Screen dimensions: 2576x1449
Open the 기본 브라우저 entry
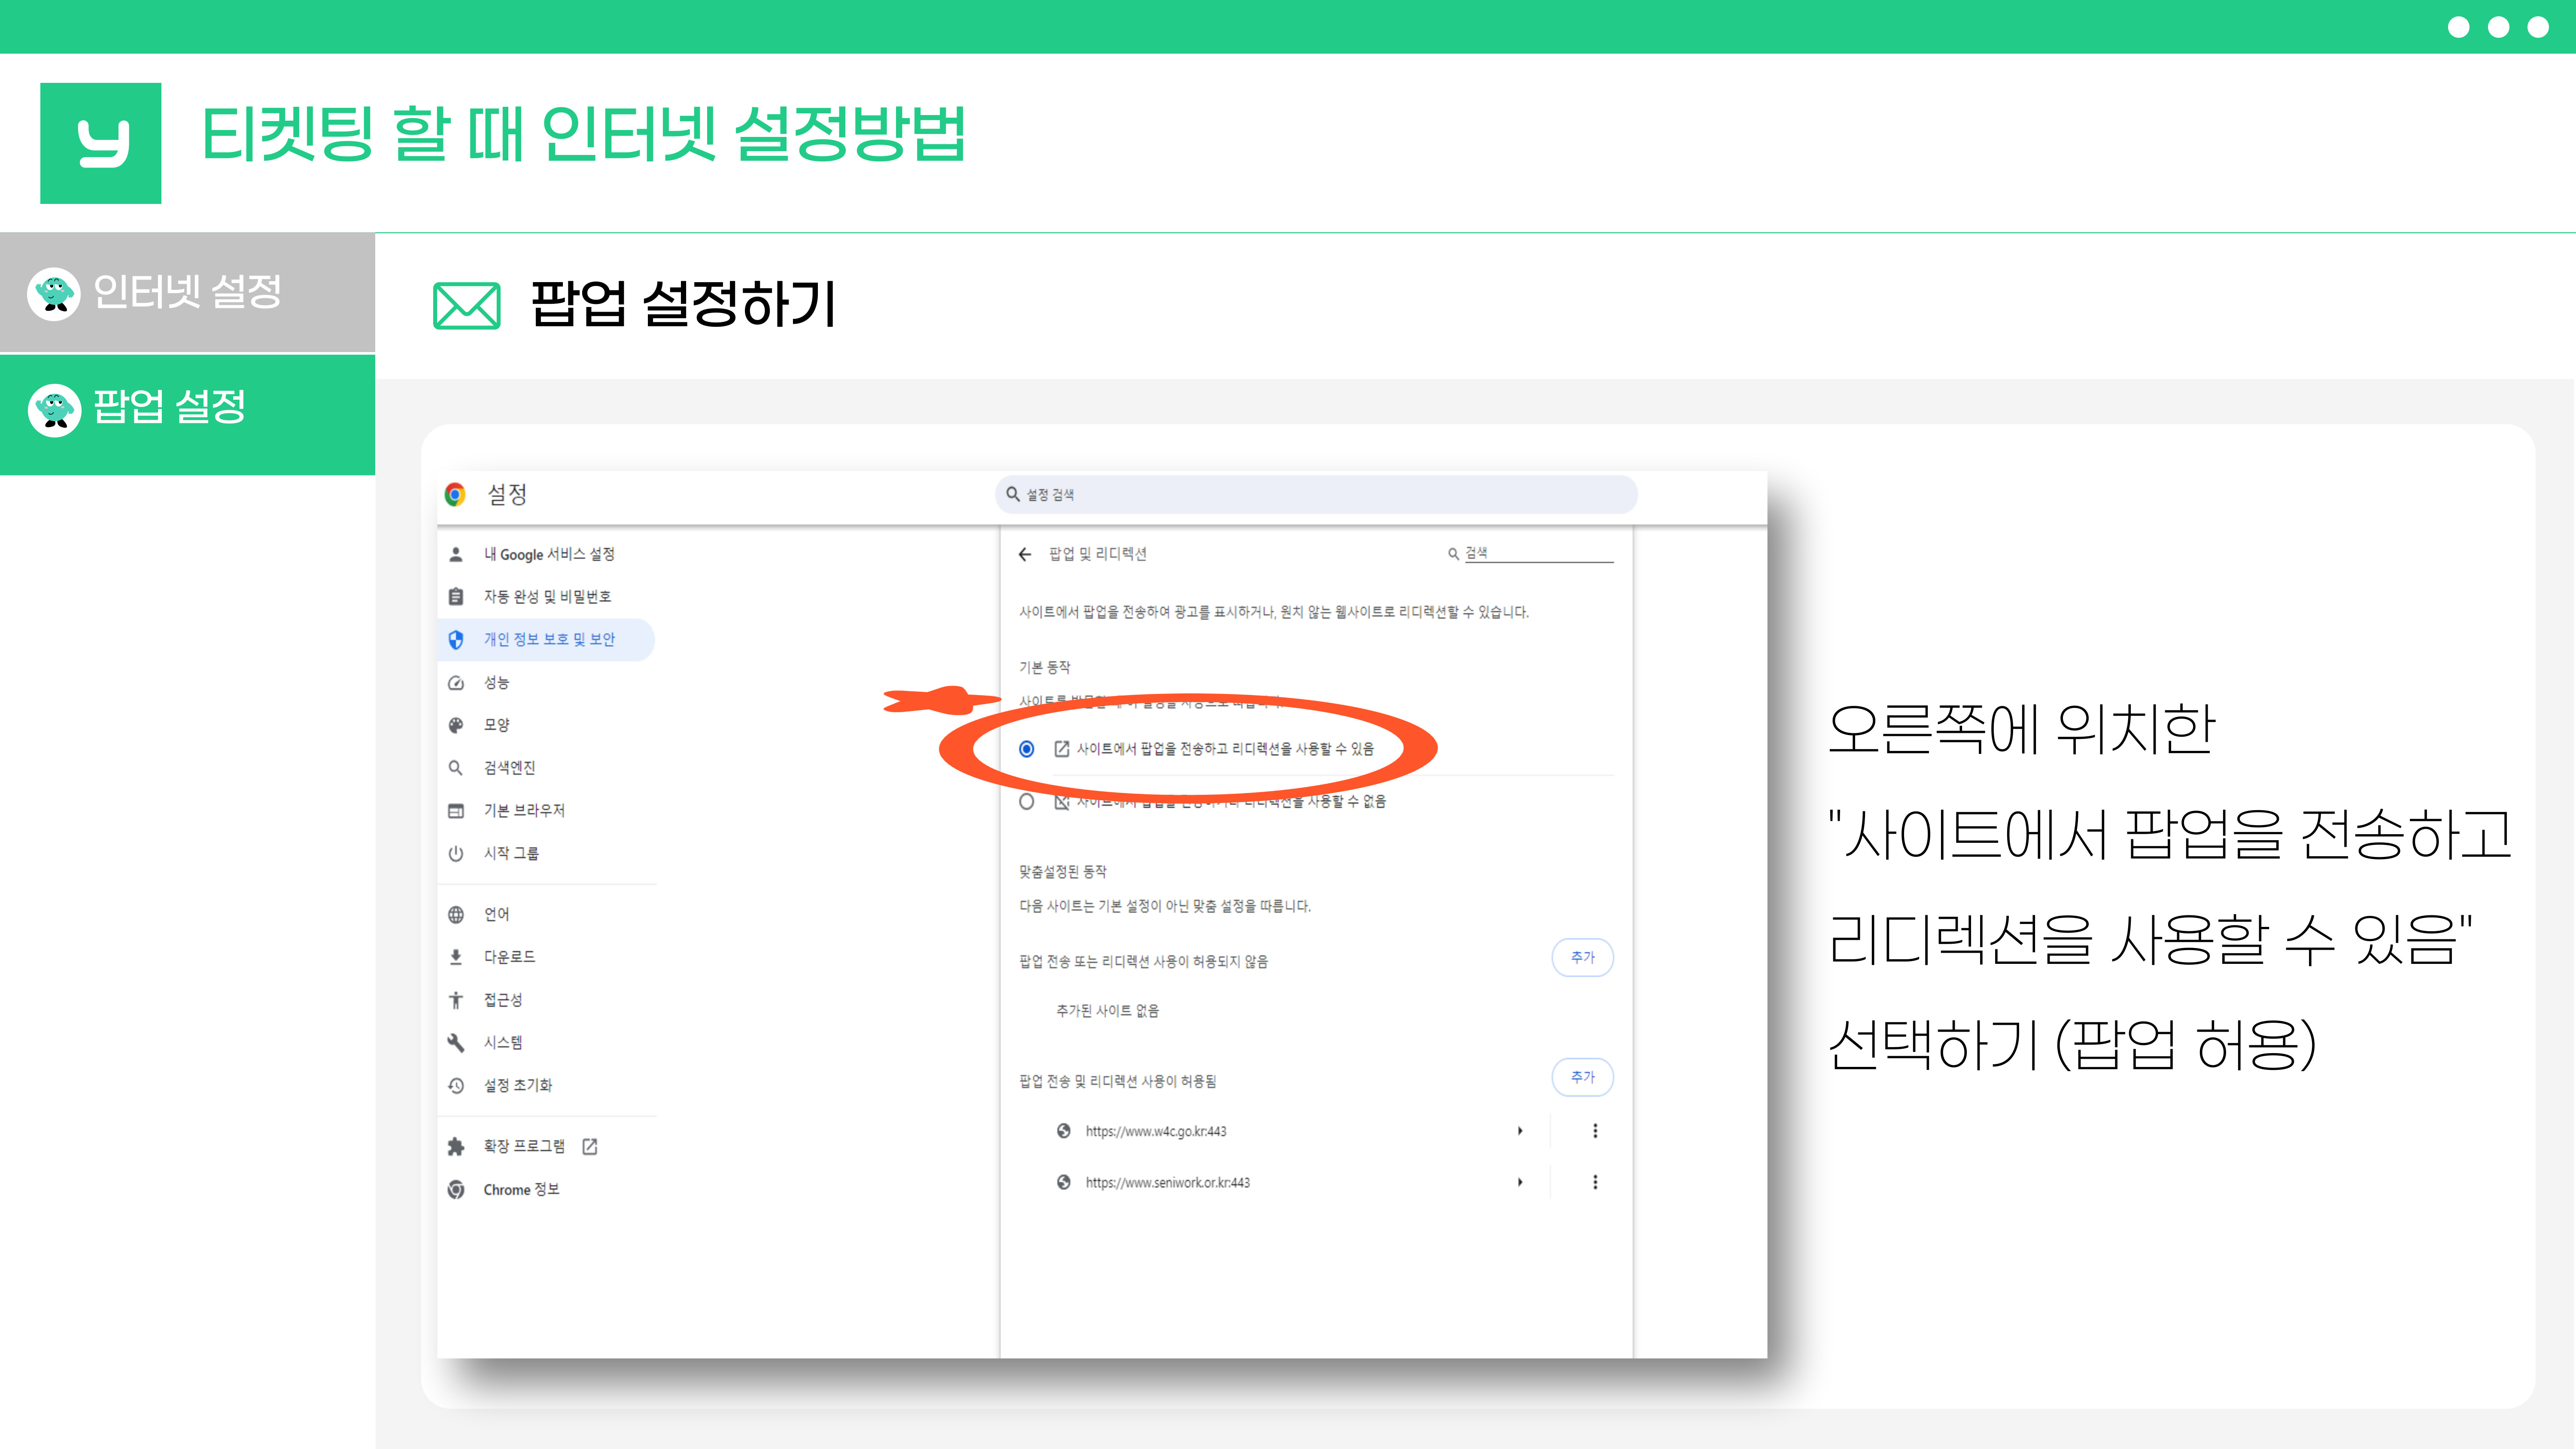(x=546, y=810)
